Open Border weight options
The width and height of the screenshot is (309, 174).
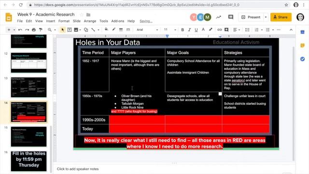pos(121,30)
